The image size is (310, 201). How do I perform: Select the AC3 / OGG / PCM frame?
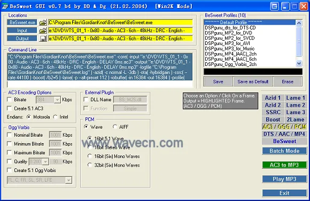coord(284,126)
